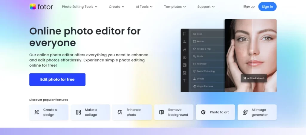
Task: Click the Online photo editor for everyone headline
Action: tap(85, 37)
